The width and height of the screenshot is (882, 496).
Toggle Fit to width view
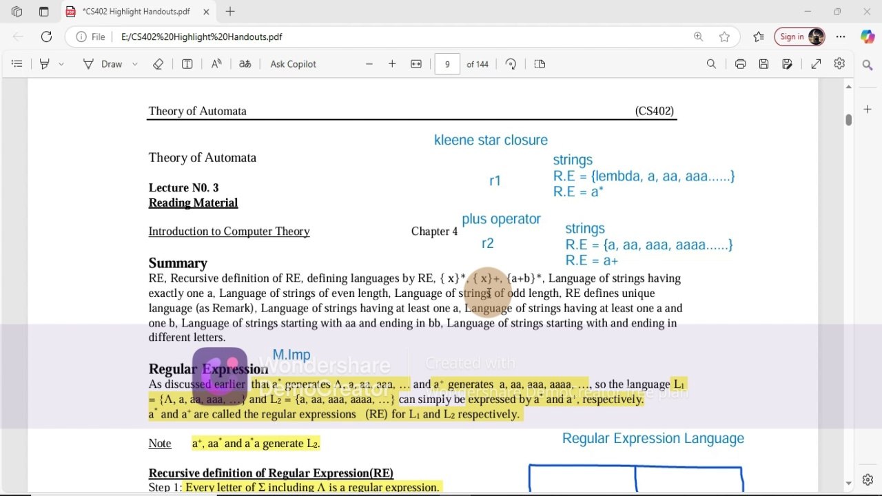point(416,64)
